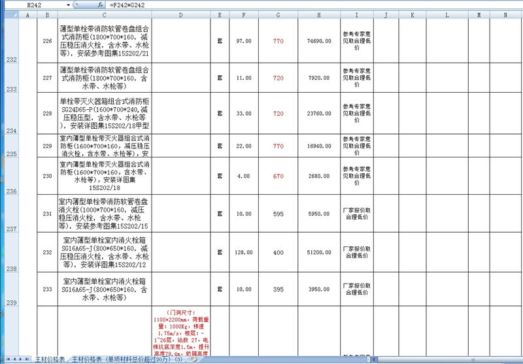523x364 pixels.
Task: Switch to the 主材价格表 sheet tab
Action: tap(50, 359)
